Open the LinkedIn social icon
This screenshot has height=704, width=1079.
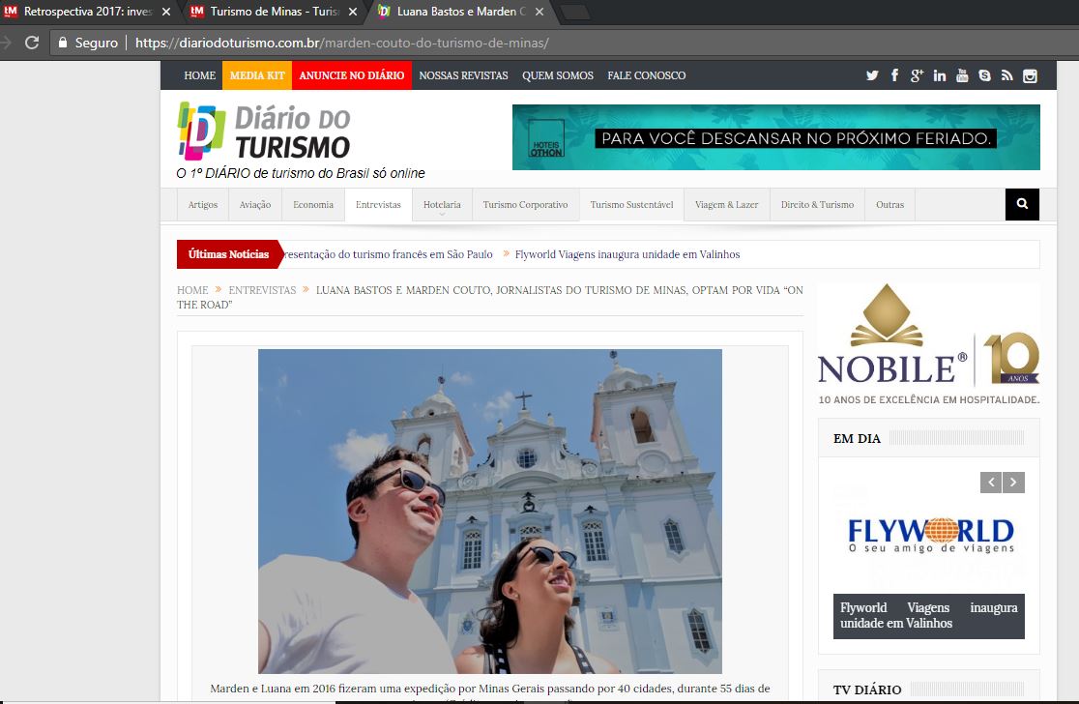pos(940,75)
